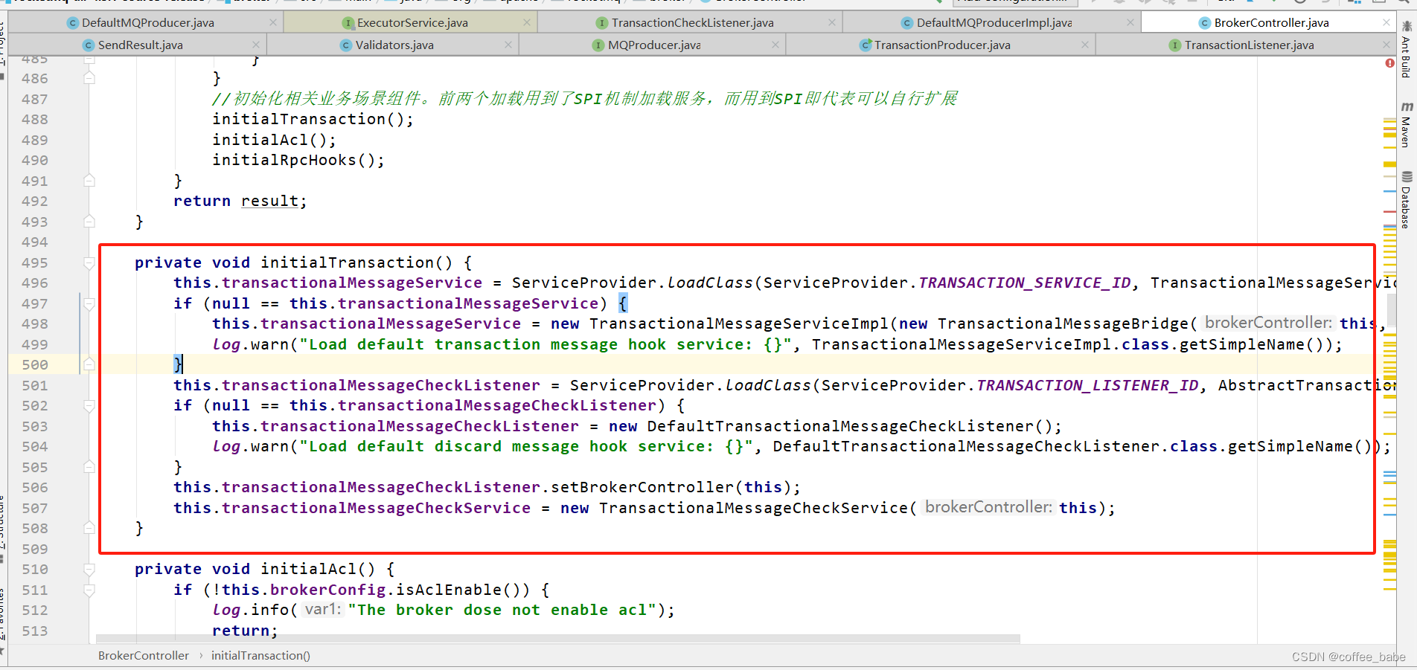Click 'return result;' on line 492
Viewport: 1417px width, 670px height.
240,202
